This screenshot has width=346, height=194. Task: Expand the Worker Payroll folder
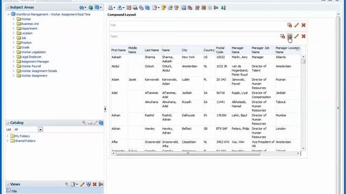click(x=14, y=66)
